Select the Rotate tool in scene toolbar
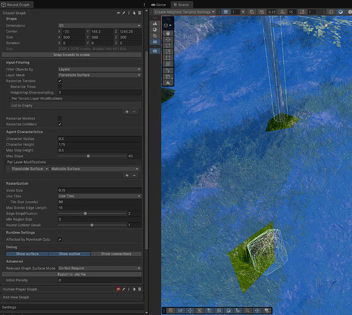This screenshot has width=352, height=315. coord(168,45)
